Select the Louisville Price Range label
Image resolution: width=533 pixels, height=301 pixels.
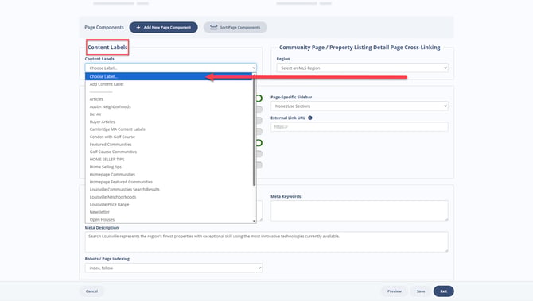[x=169, y=205]
